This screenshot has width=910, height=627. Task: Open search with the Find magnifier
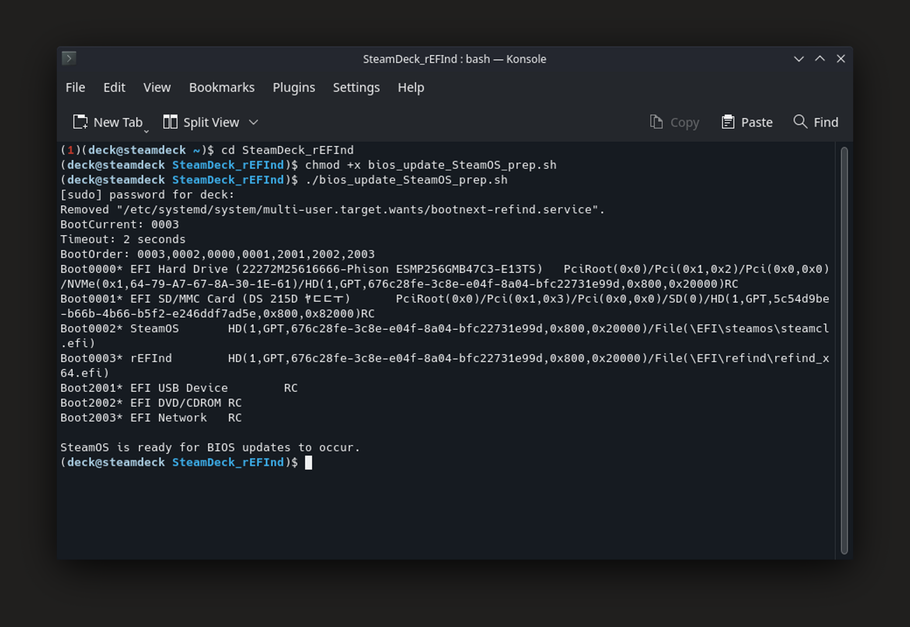(800, 122)
